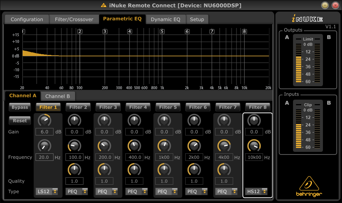Select EQ graph marker 7
342x203 pixels.
click(x=212, y=32)
